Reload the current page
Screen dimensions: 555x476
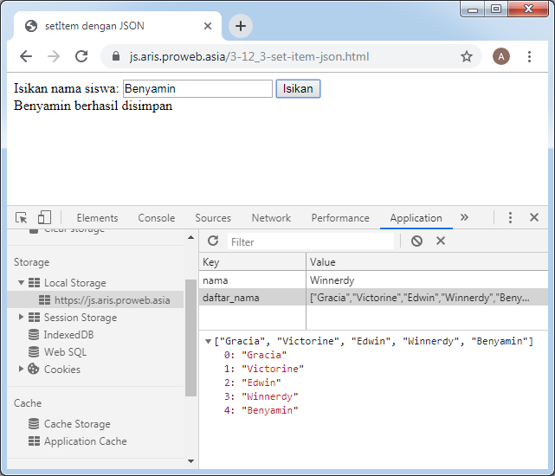pyautogui.click(x=81, y=56)
